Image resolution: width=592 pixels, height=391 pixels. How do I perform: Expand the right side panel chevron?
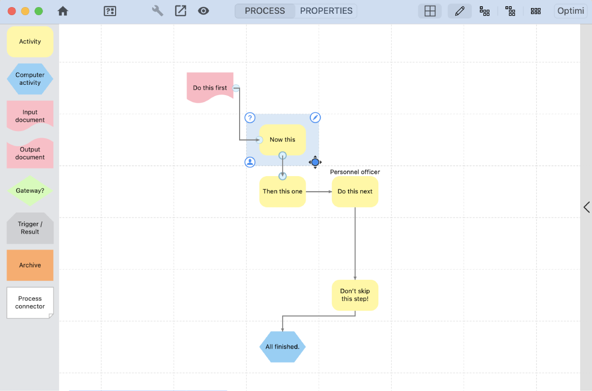click(x=587, y=207)
